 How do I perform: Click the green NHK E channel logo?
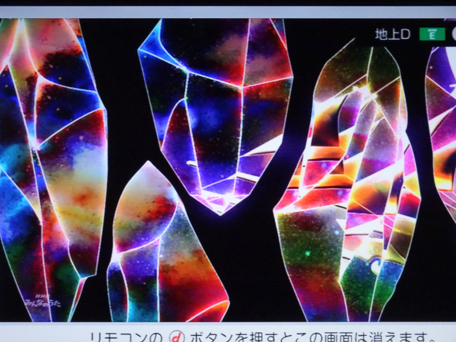[x=432, y=34]
